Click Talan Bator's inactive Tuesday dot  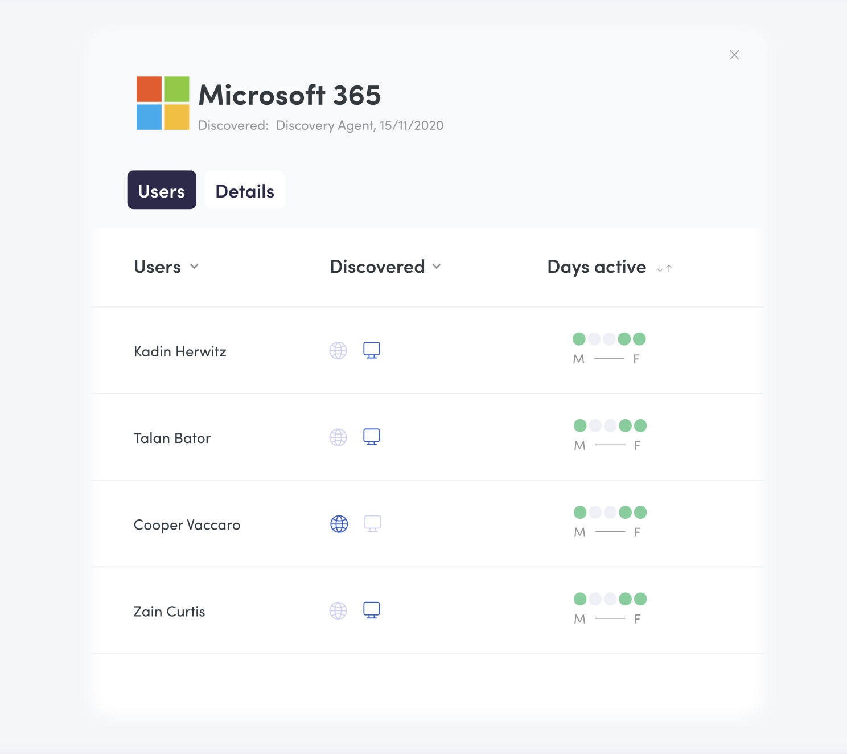(595, 426)
